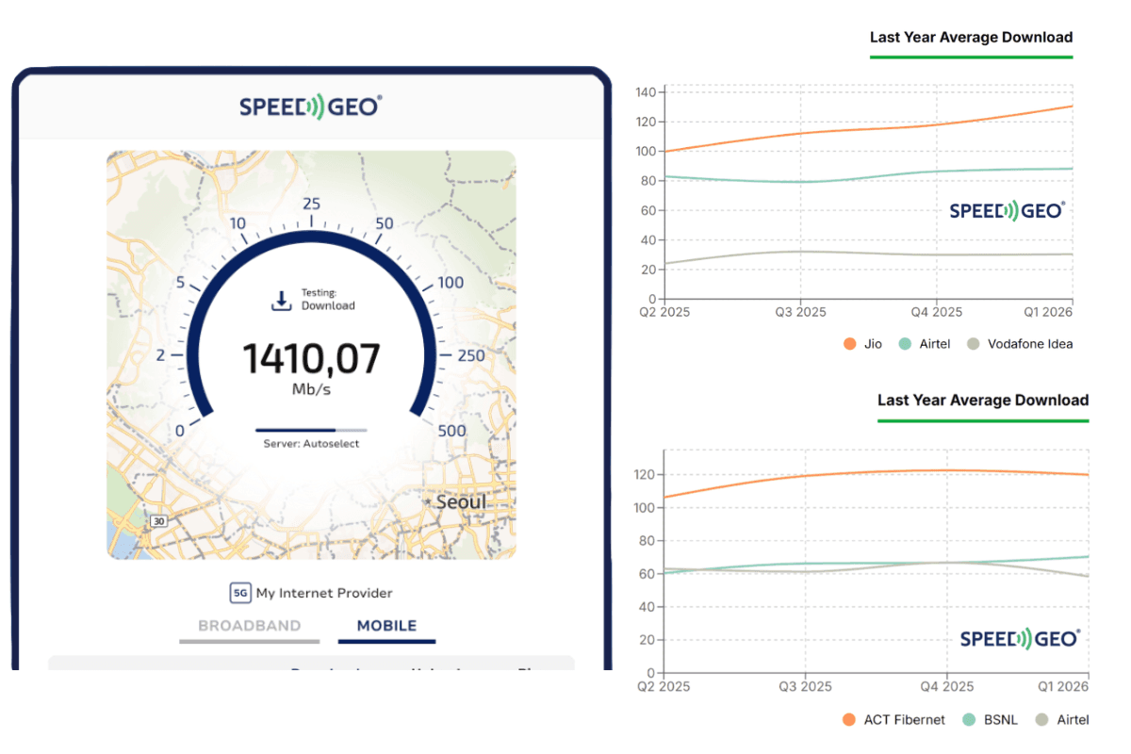Viewport: 1131px width, 754px height.
Task: Click the teal Airtel legend dot
Action: (x=906, y=344)
